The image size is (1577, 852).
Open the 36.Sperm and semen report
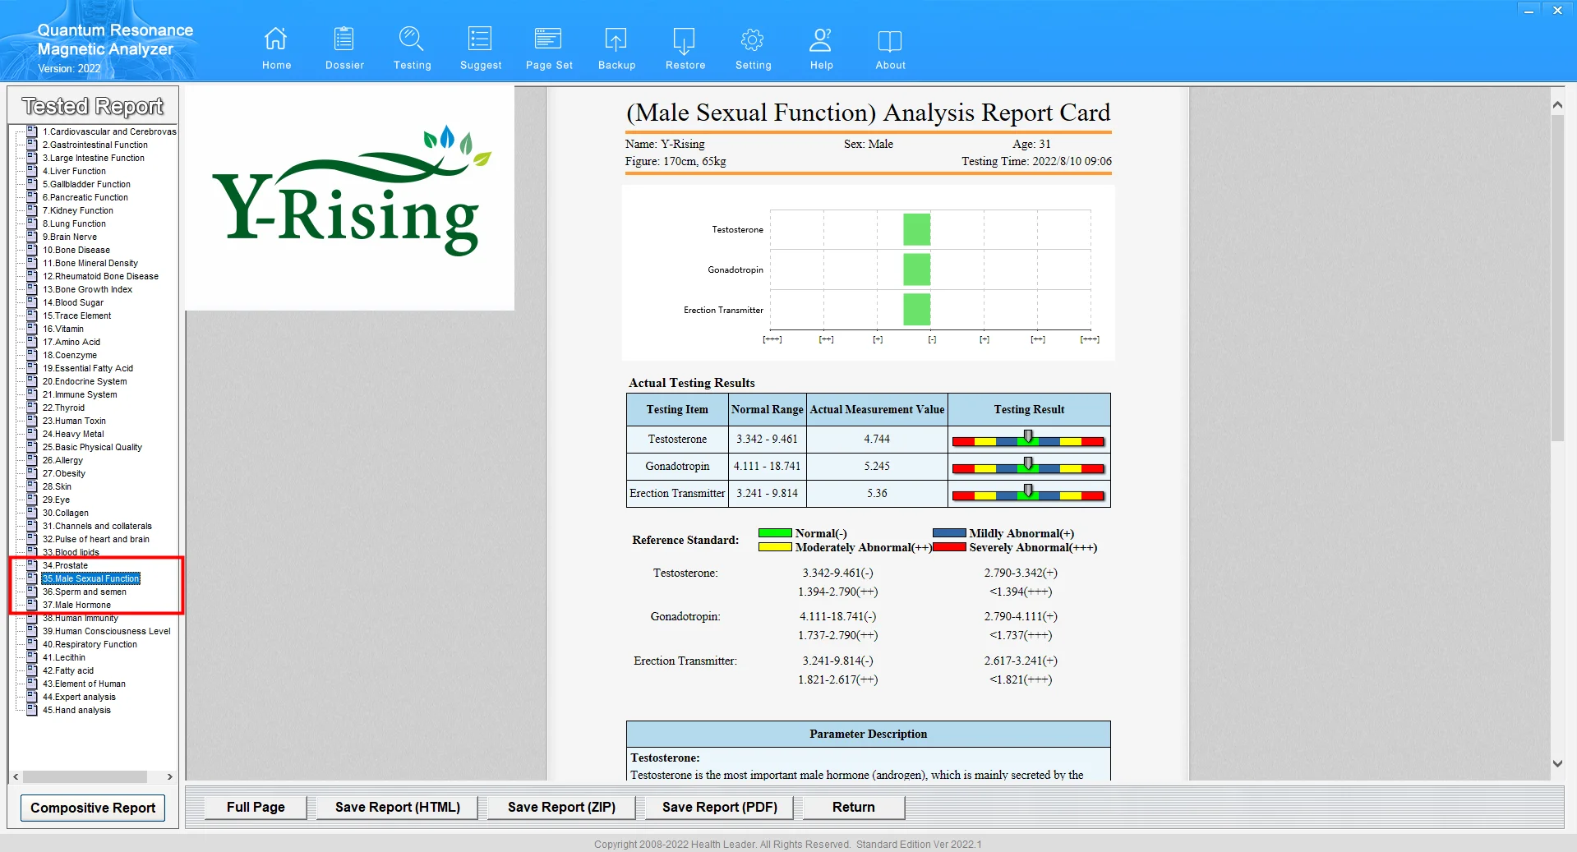click(x=85, y=592)
